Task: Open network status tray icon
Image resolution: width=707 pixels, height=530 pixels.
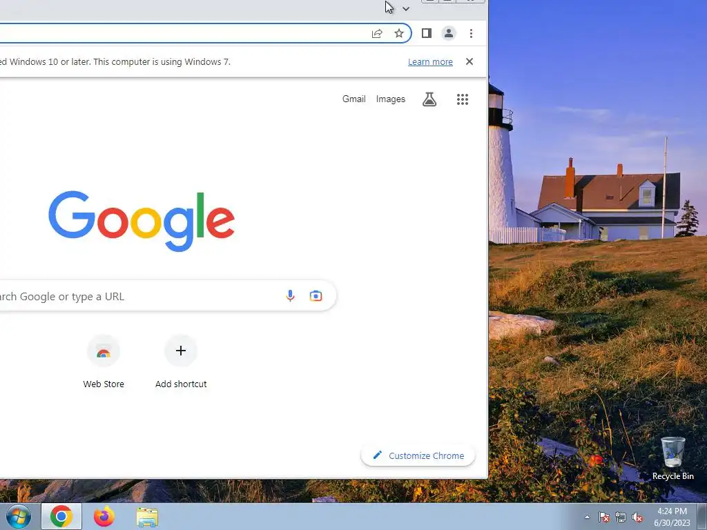Action: pos(621,517)
